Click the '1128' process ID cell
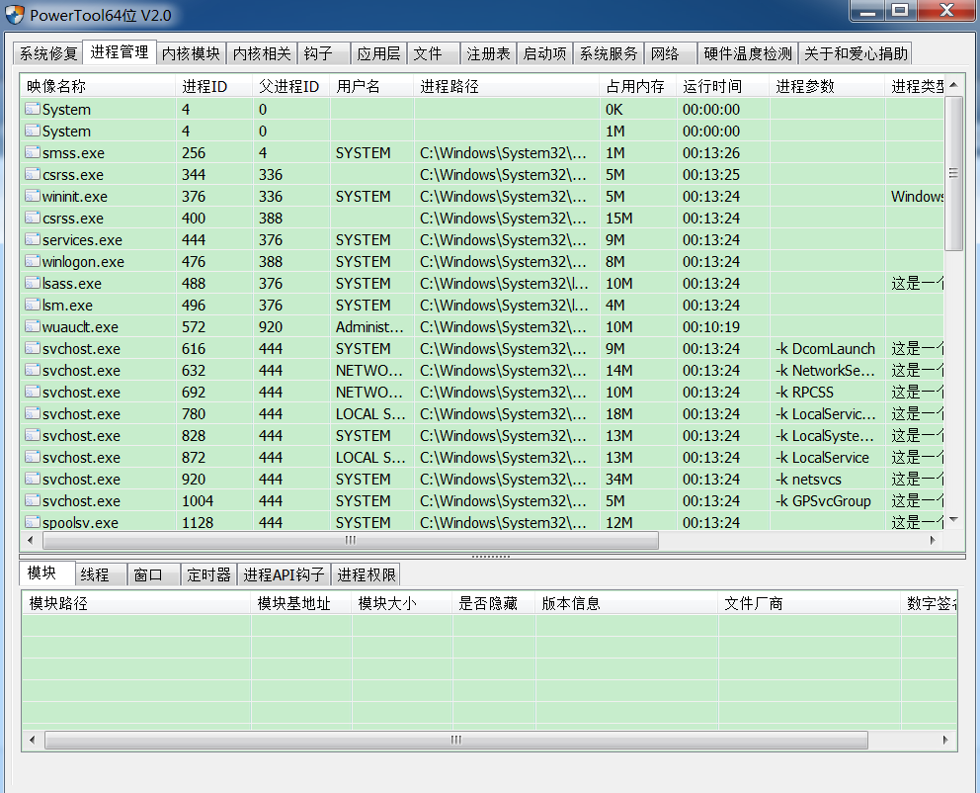980x793 pixels. coord(214,522)
